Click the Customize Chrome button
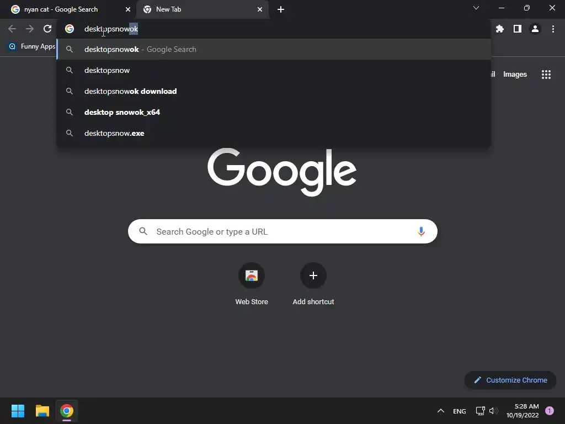 [x=510, y=380]
